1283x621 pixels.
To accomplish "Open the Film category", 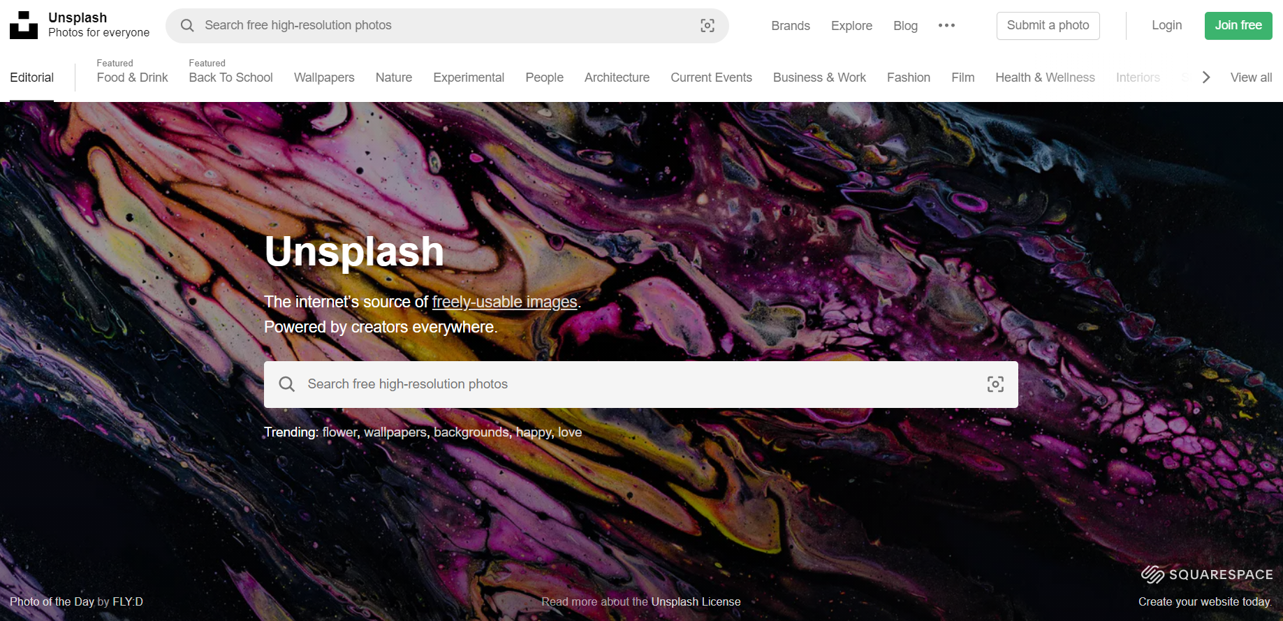I will coord(962,78).
